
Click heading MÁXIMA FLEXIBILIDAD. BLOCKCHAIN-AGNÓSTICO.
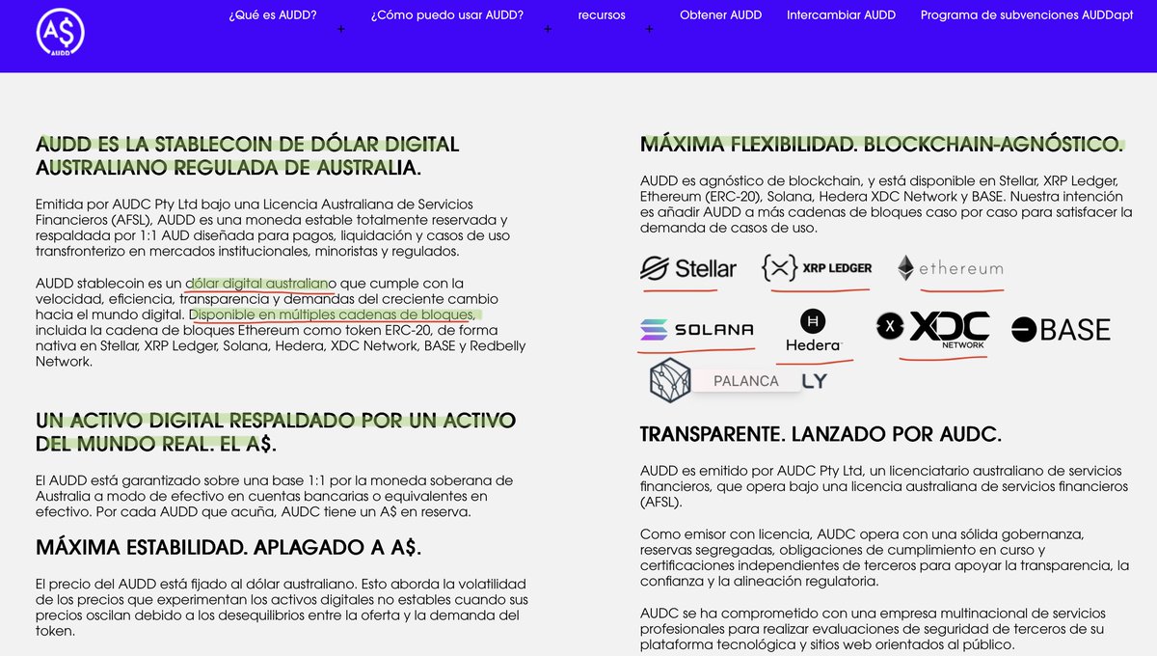881,145
